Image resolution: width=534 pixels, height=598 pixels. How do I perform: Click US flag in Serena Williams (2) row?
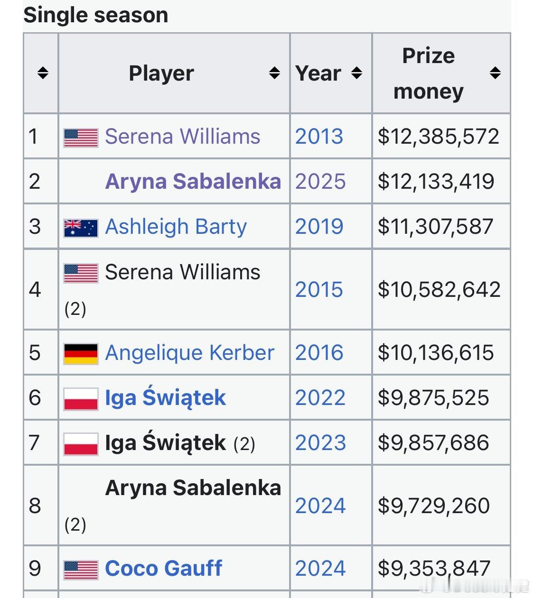tap(81, 273)
